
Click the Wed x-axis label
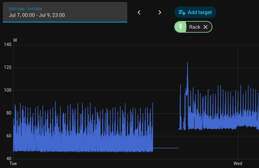click(238, 163)
